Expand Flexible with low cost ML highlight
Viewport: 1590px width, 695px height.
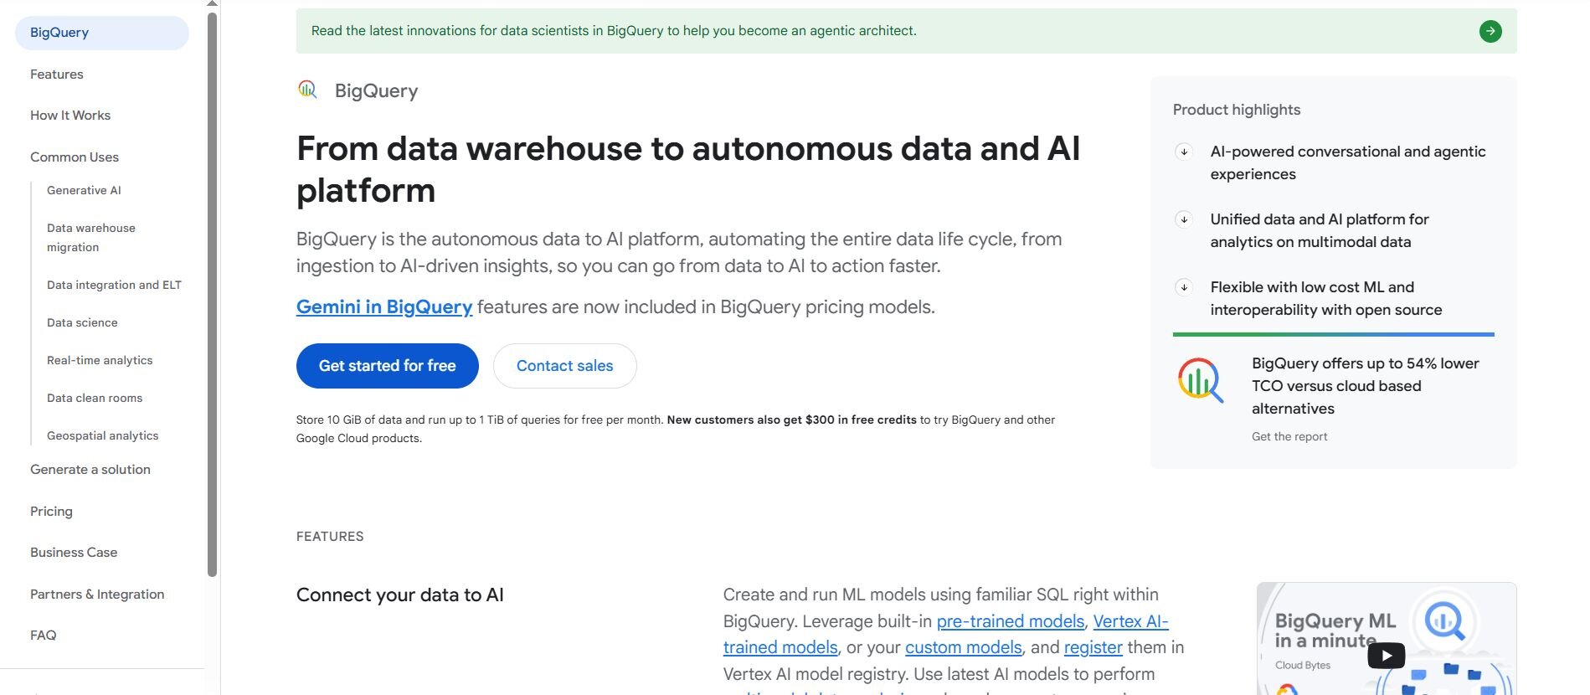[1184, 287]
